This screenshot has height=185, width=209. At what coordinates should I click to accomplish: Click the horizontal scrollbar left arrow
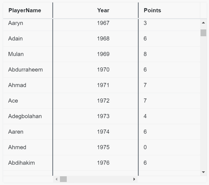point(56,179)
